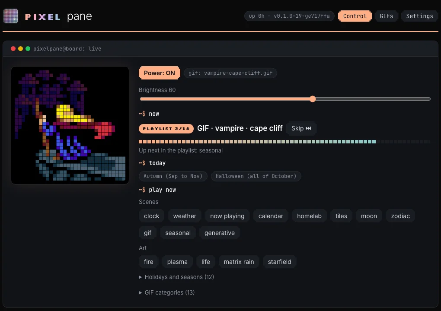Skip to the next playlist item
Screen dimensions: 441x311
[301, 128]
